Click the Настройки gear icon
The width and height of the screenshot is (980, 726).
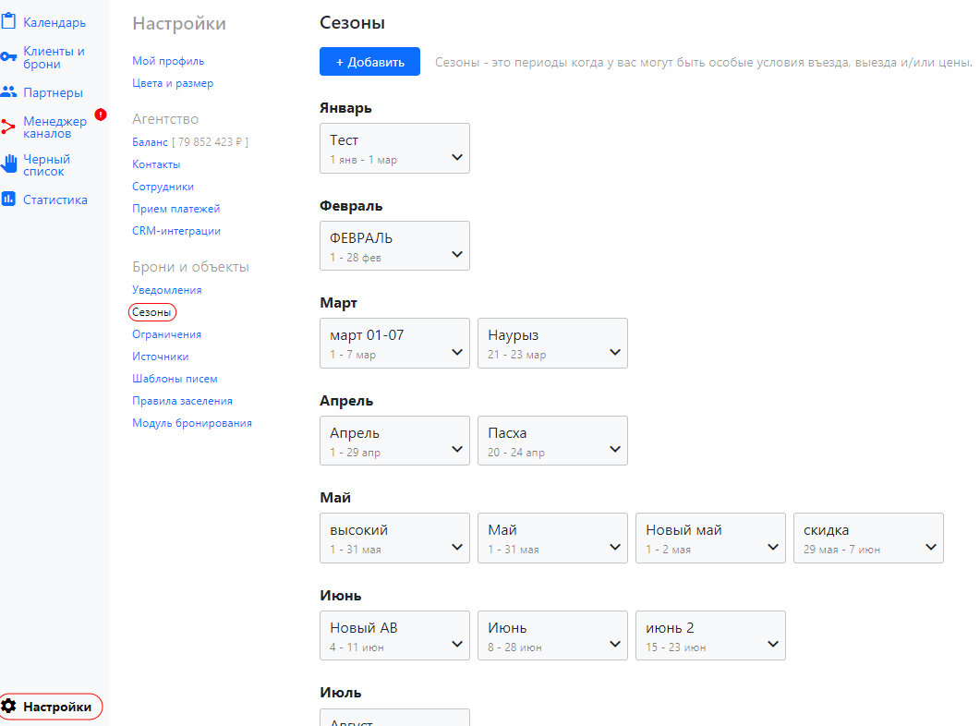(x=9, y=707)
